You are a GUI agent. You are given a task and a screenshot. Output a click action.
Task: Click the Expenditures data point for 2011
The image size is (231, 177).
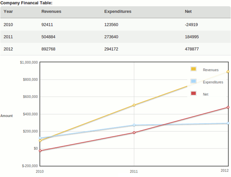pyautogui.click(x=134, y=125)
